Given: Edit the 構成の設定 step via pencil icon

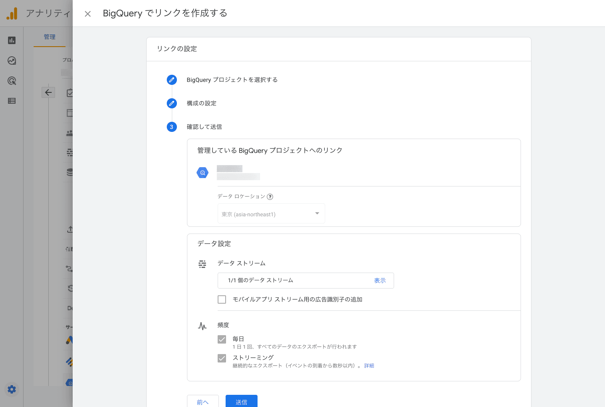Looking at the screenshot, I should click(x=172, y=103).
